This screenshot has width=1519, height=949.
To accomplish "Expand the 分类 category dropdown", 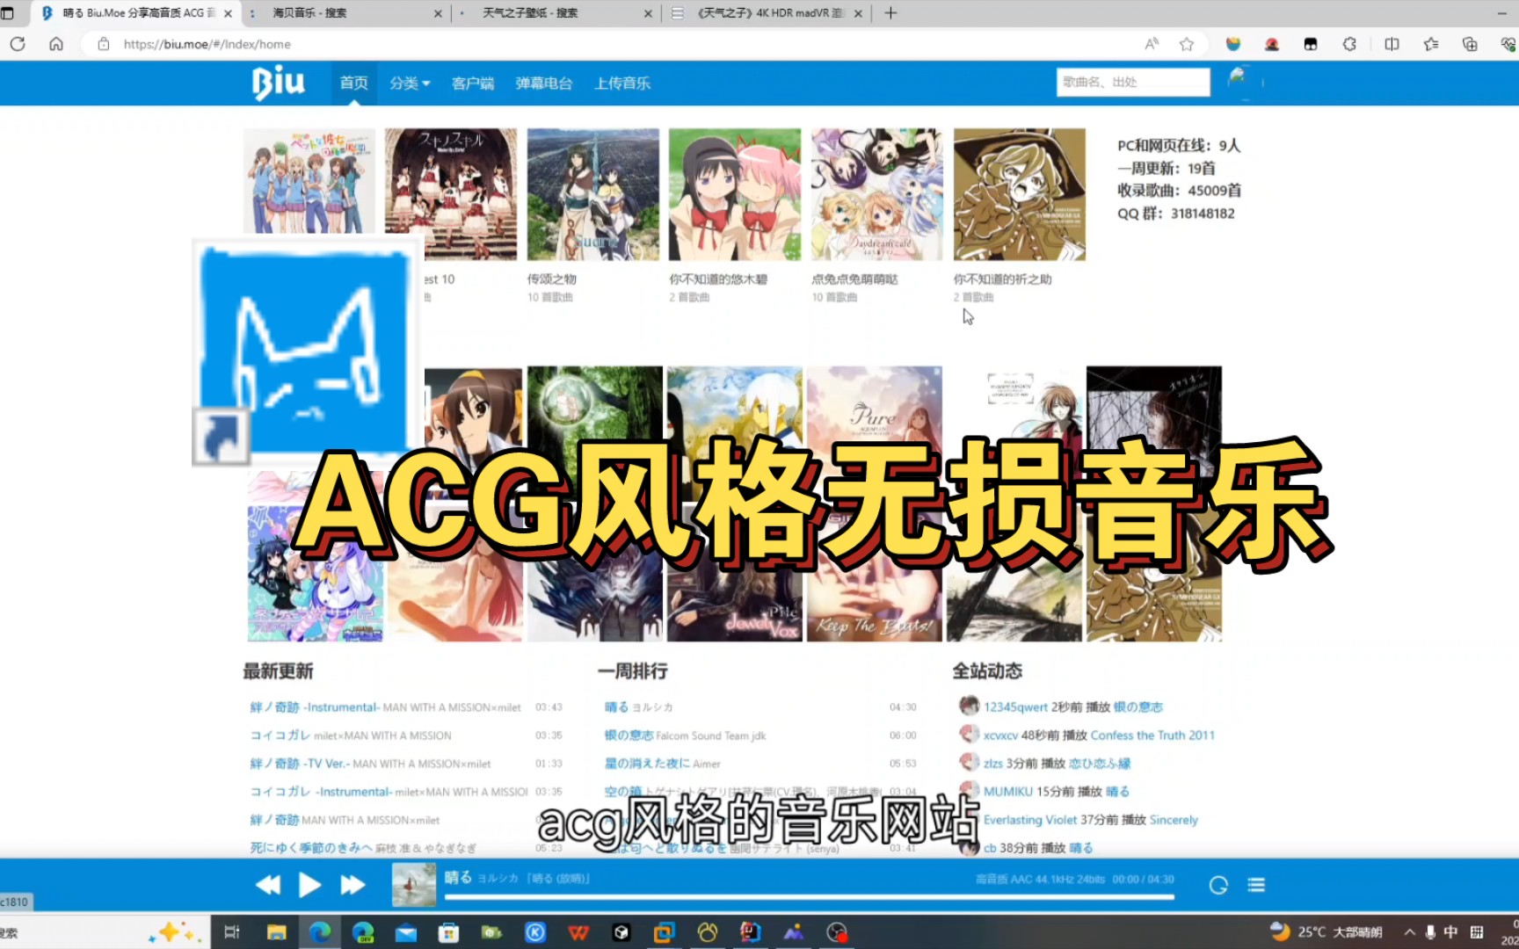I will [x=410, y=83].
